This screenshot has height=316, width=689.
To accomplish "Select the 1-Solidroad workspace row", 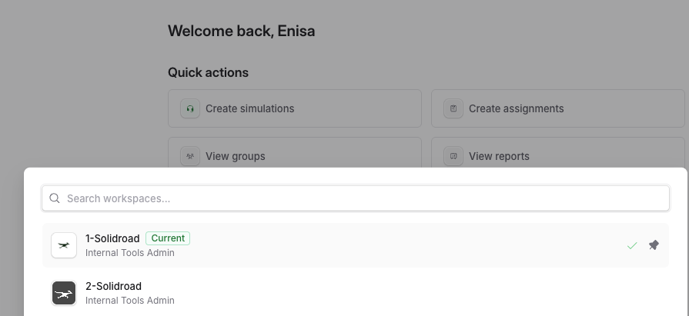I will click(x=356, y=245).
